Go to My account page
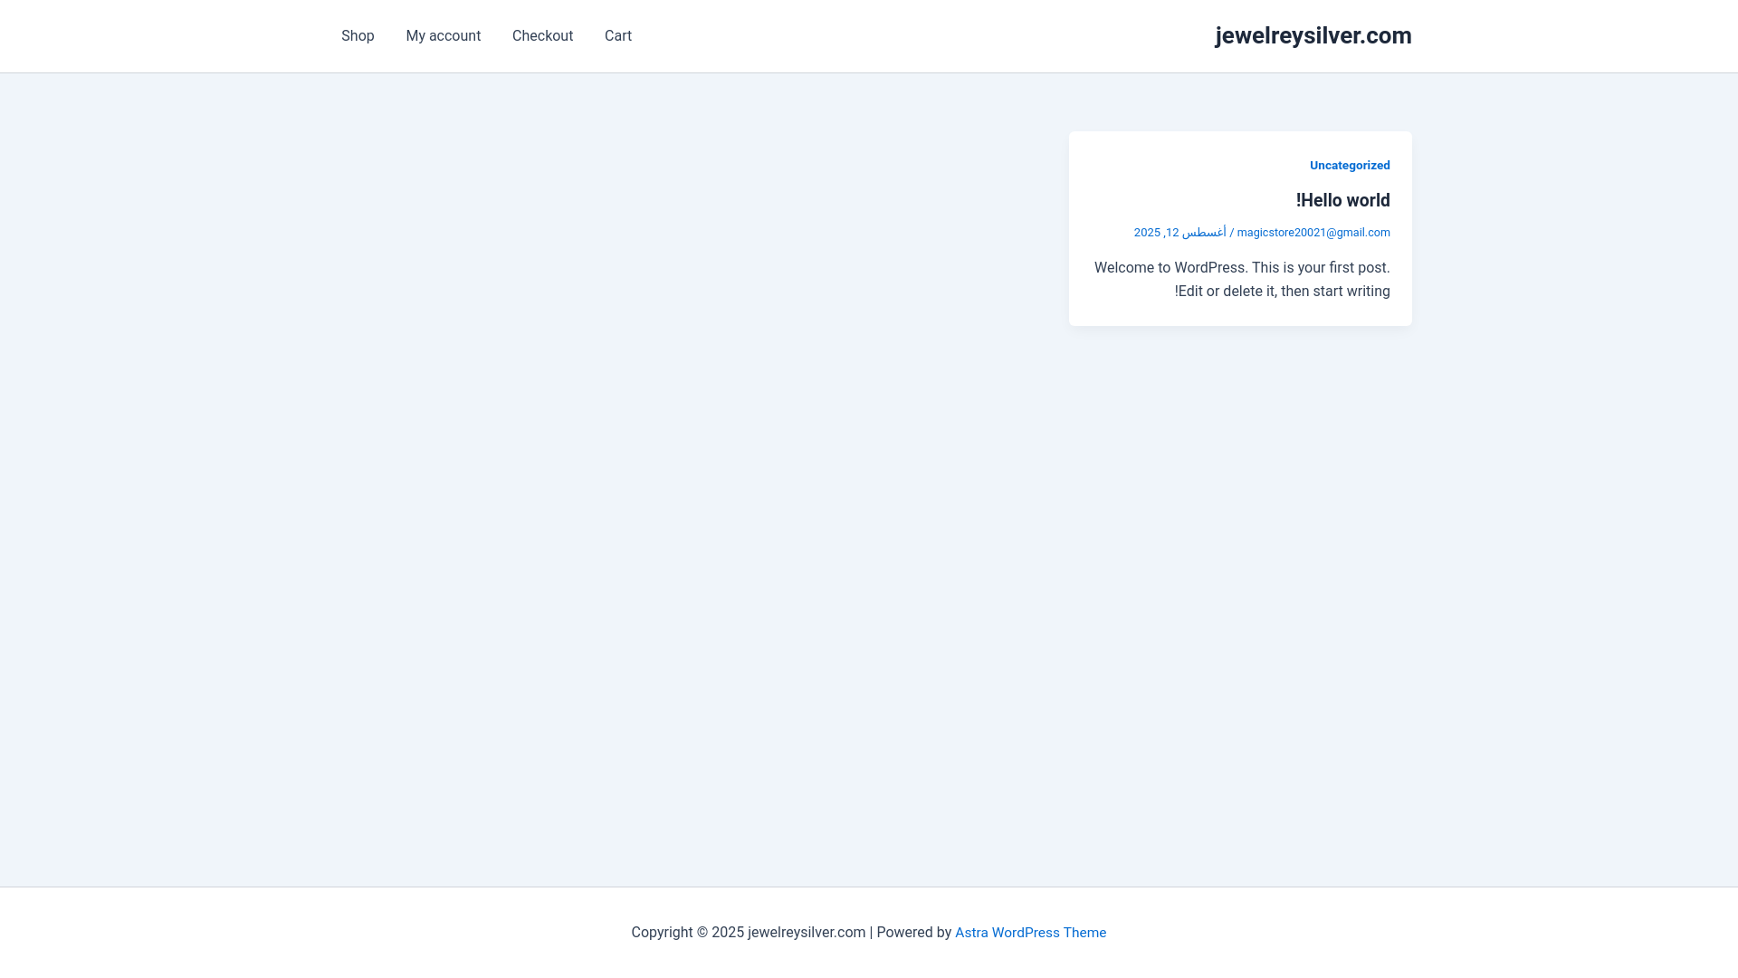 click(x=444, y=36)
